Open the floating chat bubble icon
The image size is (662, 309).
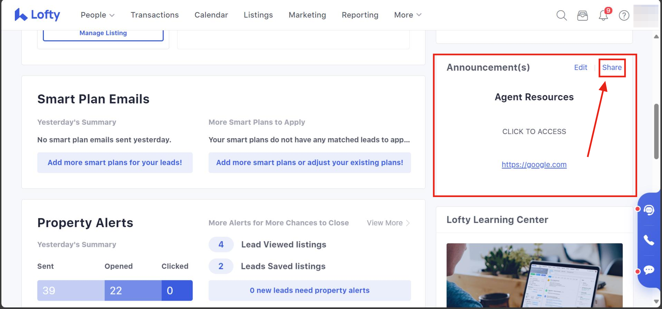pos(649,270)
